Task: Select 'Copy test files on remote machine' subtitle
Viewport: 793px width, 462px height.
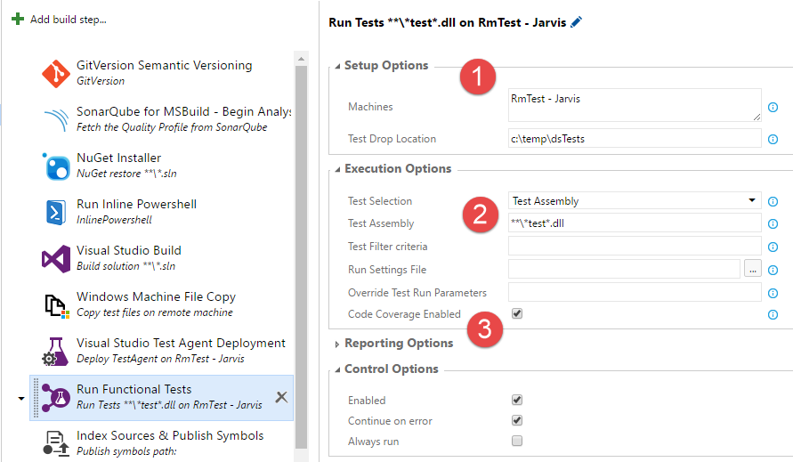Action: (155, 312)
